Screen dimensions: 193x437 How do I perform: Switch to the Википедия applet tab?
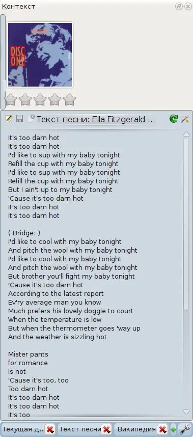(x=136, y=429)
